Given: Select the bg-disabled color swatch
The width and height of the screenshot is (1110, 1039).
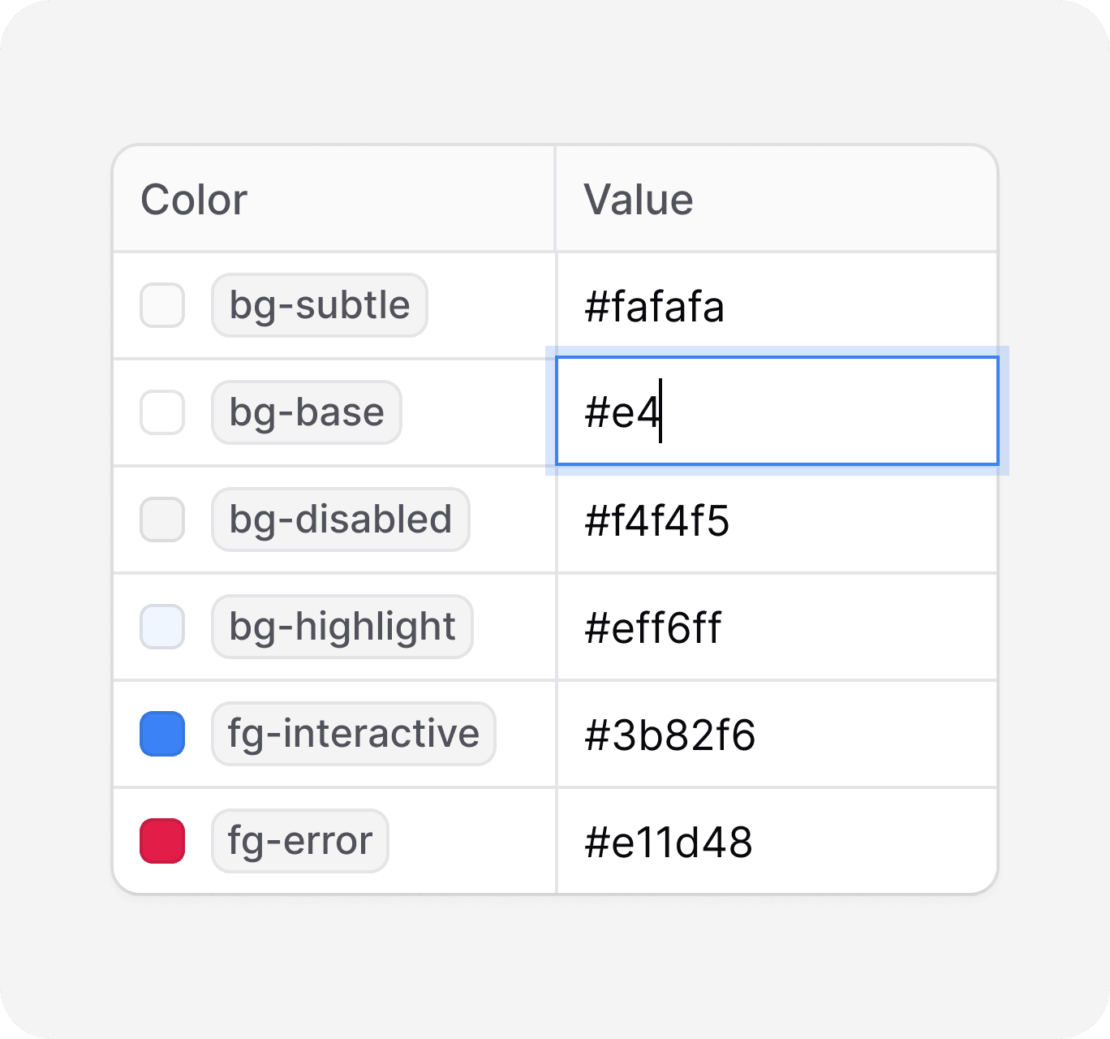Looking at the screenshot, I should point(162,519).
